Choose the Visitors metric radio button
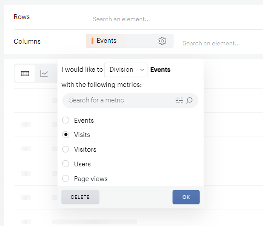This screenshot has width=263, height=226. (66, 150)
